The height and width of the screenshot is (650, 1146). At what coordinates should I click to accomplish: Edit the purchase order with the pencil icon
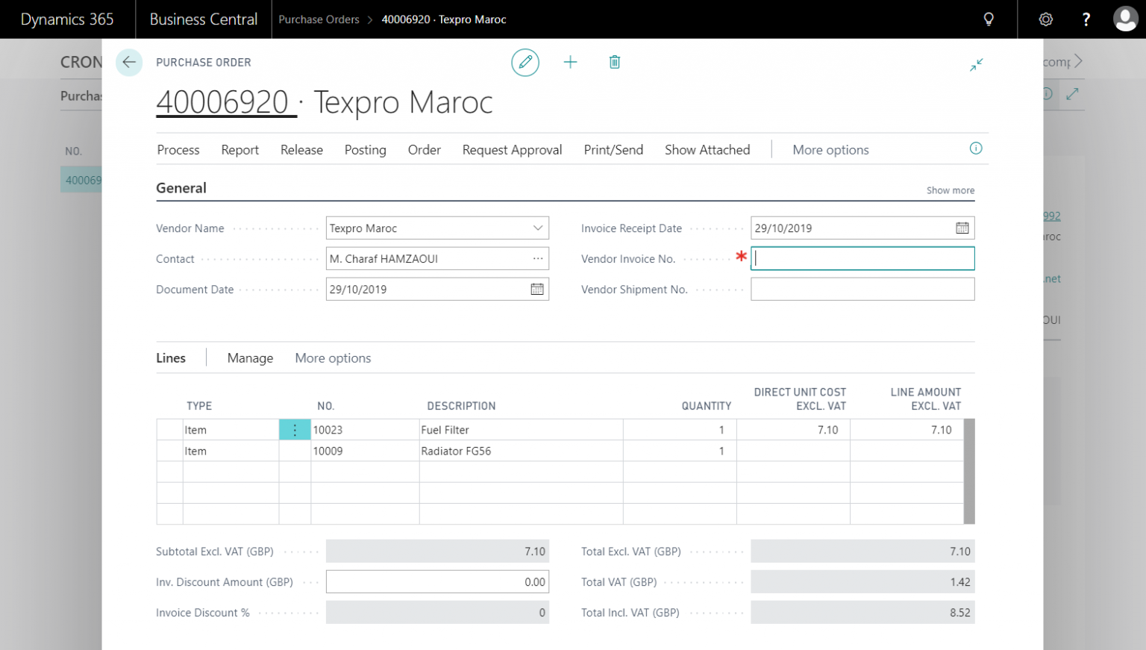pos(525,62)
